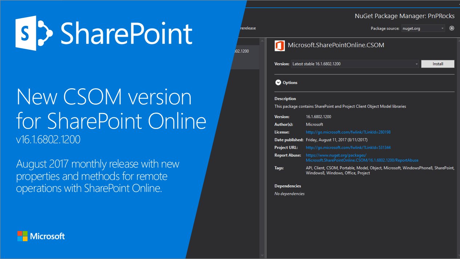Click the New CSOM version headline

coord(104,97)
